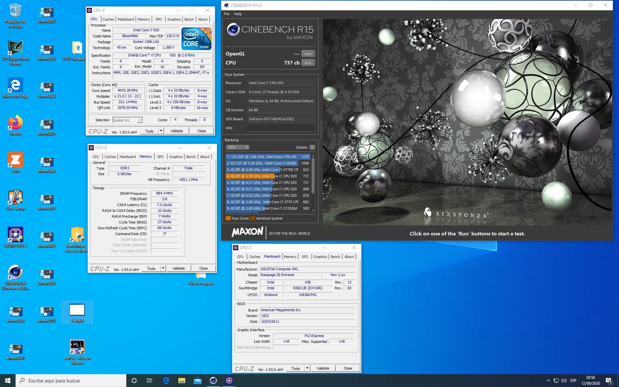Open the CPU ranking dropdown in Cinebench
The image size is (619, 387).
point(238,147)
